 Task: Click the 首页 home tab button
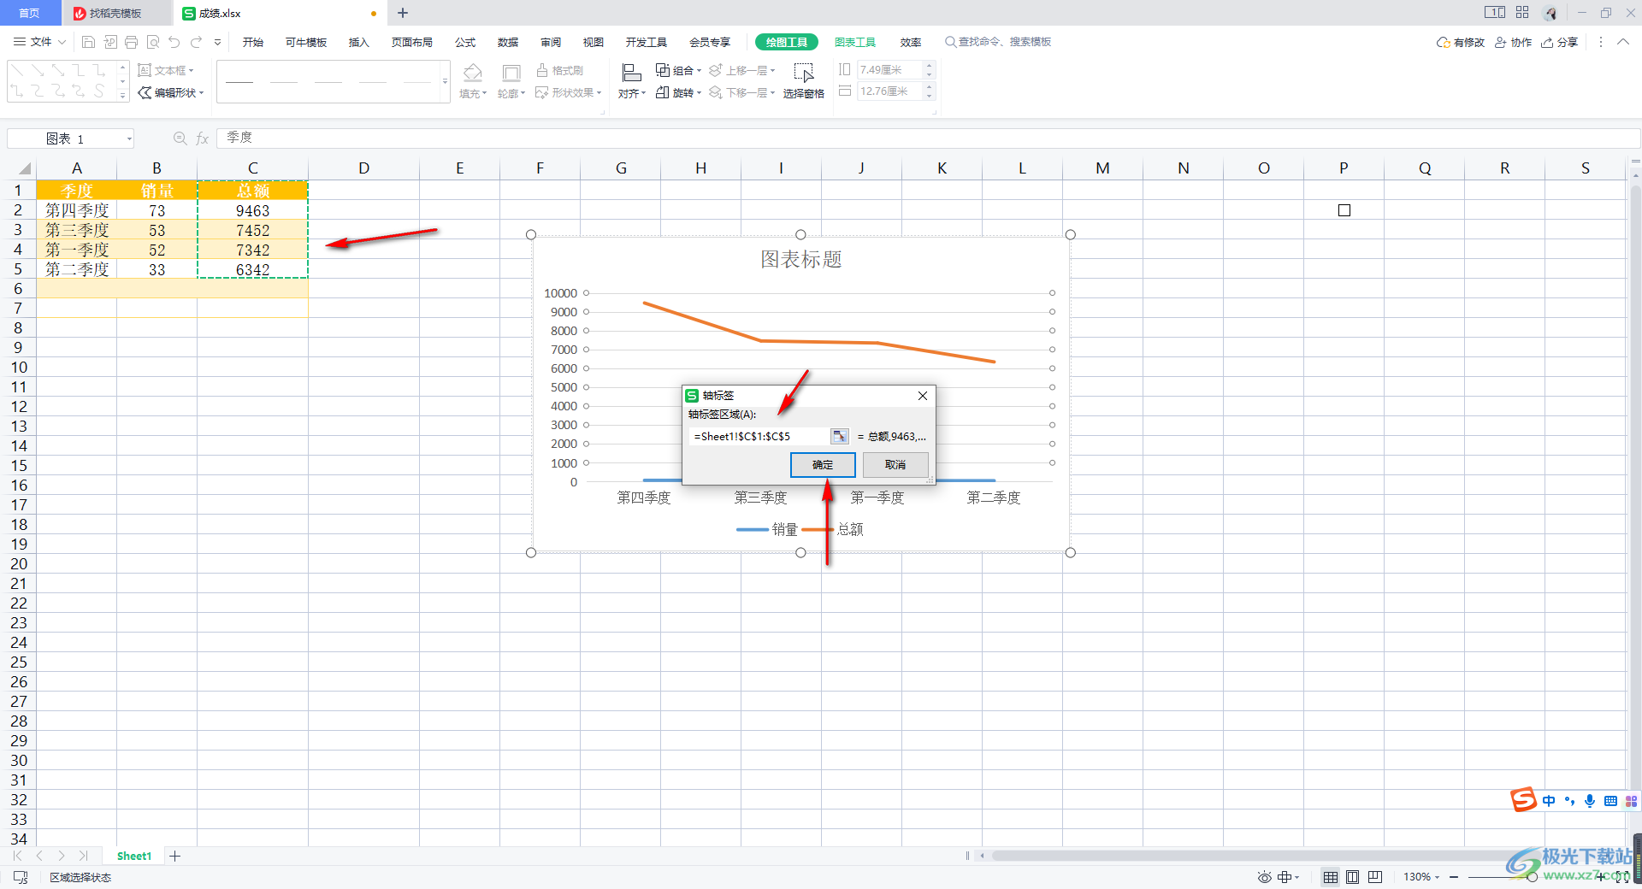pyautogui.click(x=29, y=13)
